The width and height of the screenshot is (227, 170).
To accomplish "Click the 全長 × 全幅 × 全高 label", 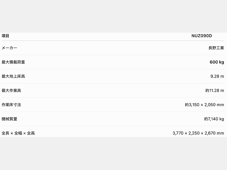I will pos(18,133).
